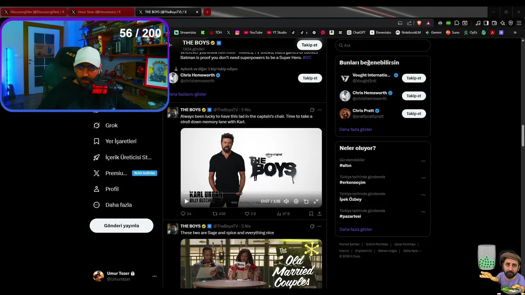Share the Karl Urban tweet
Image resolution: width=525 pixels, height=295 pixels.
pos(320,213)
